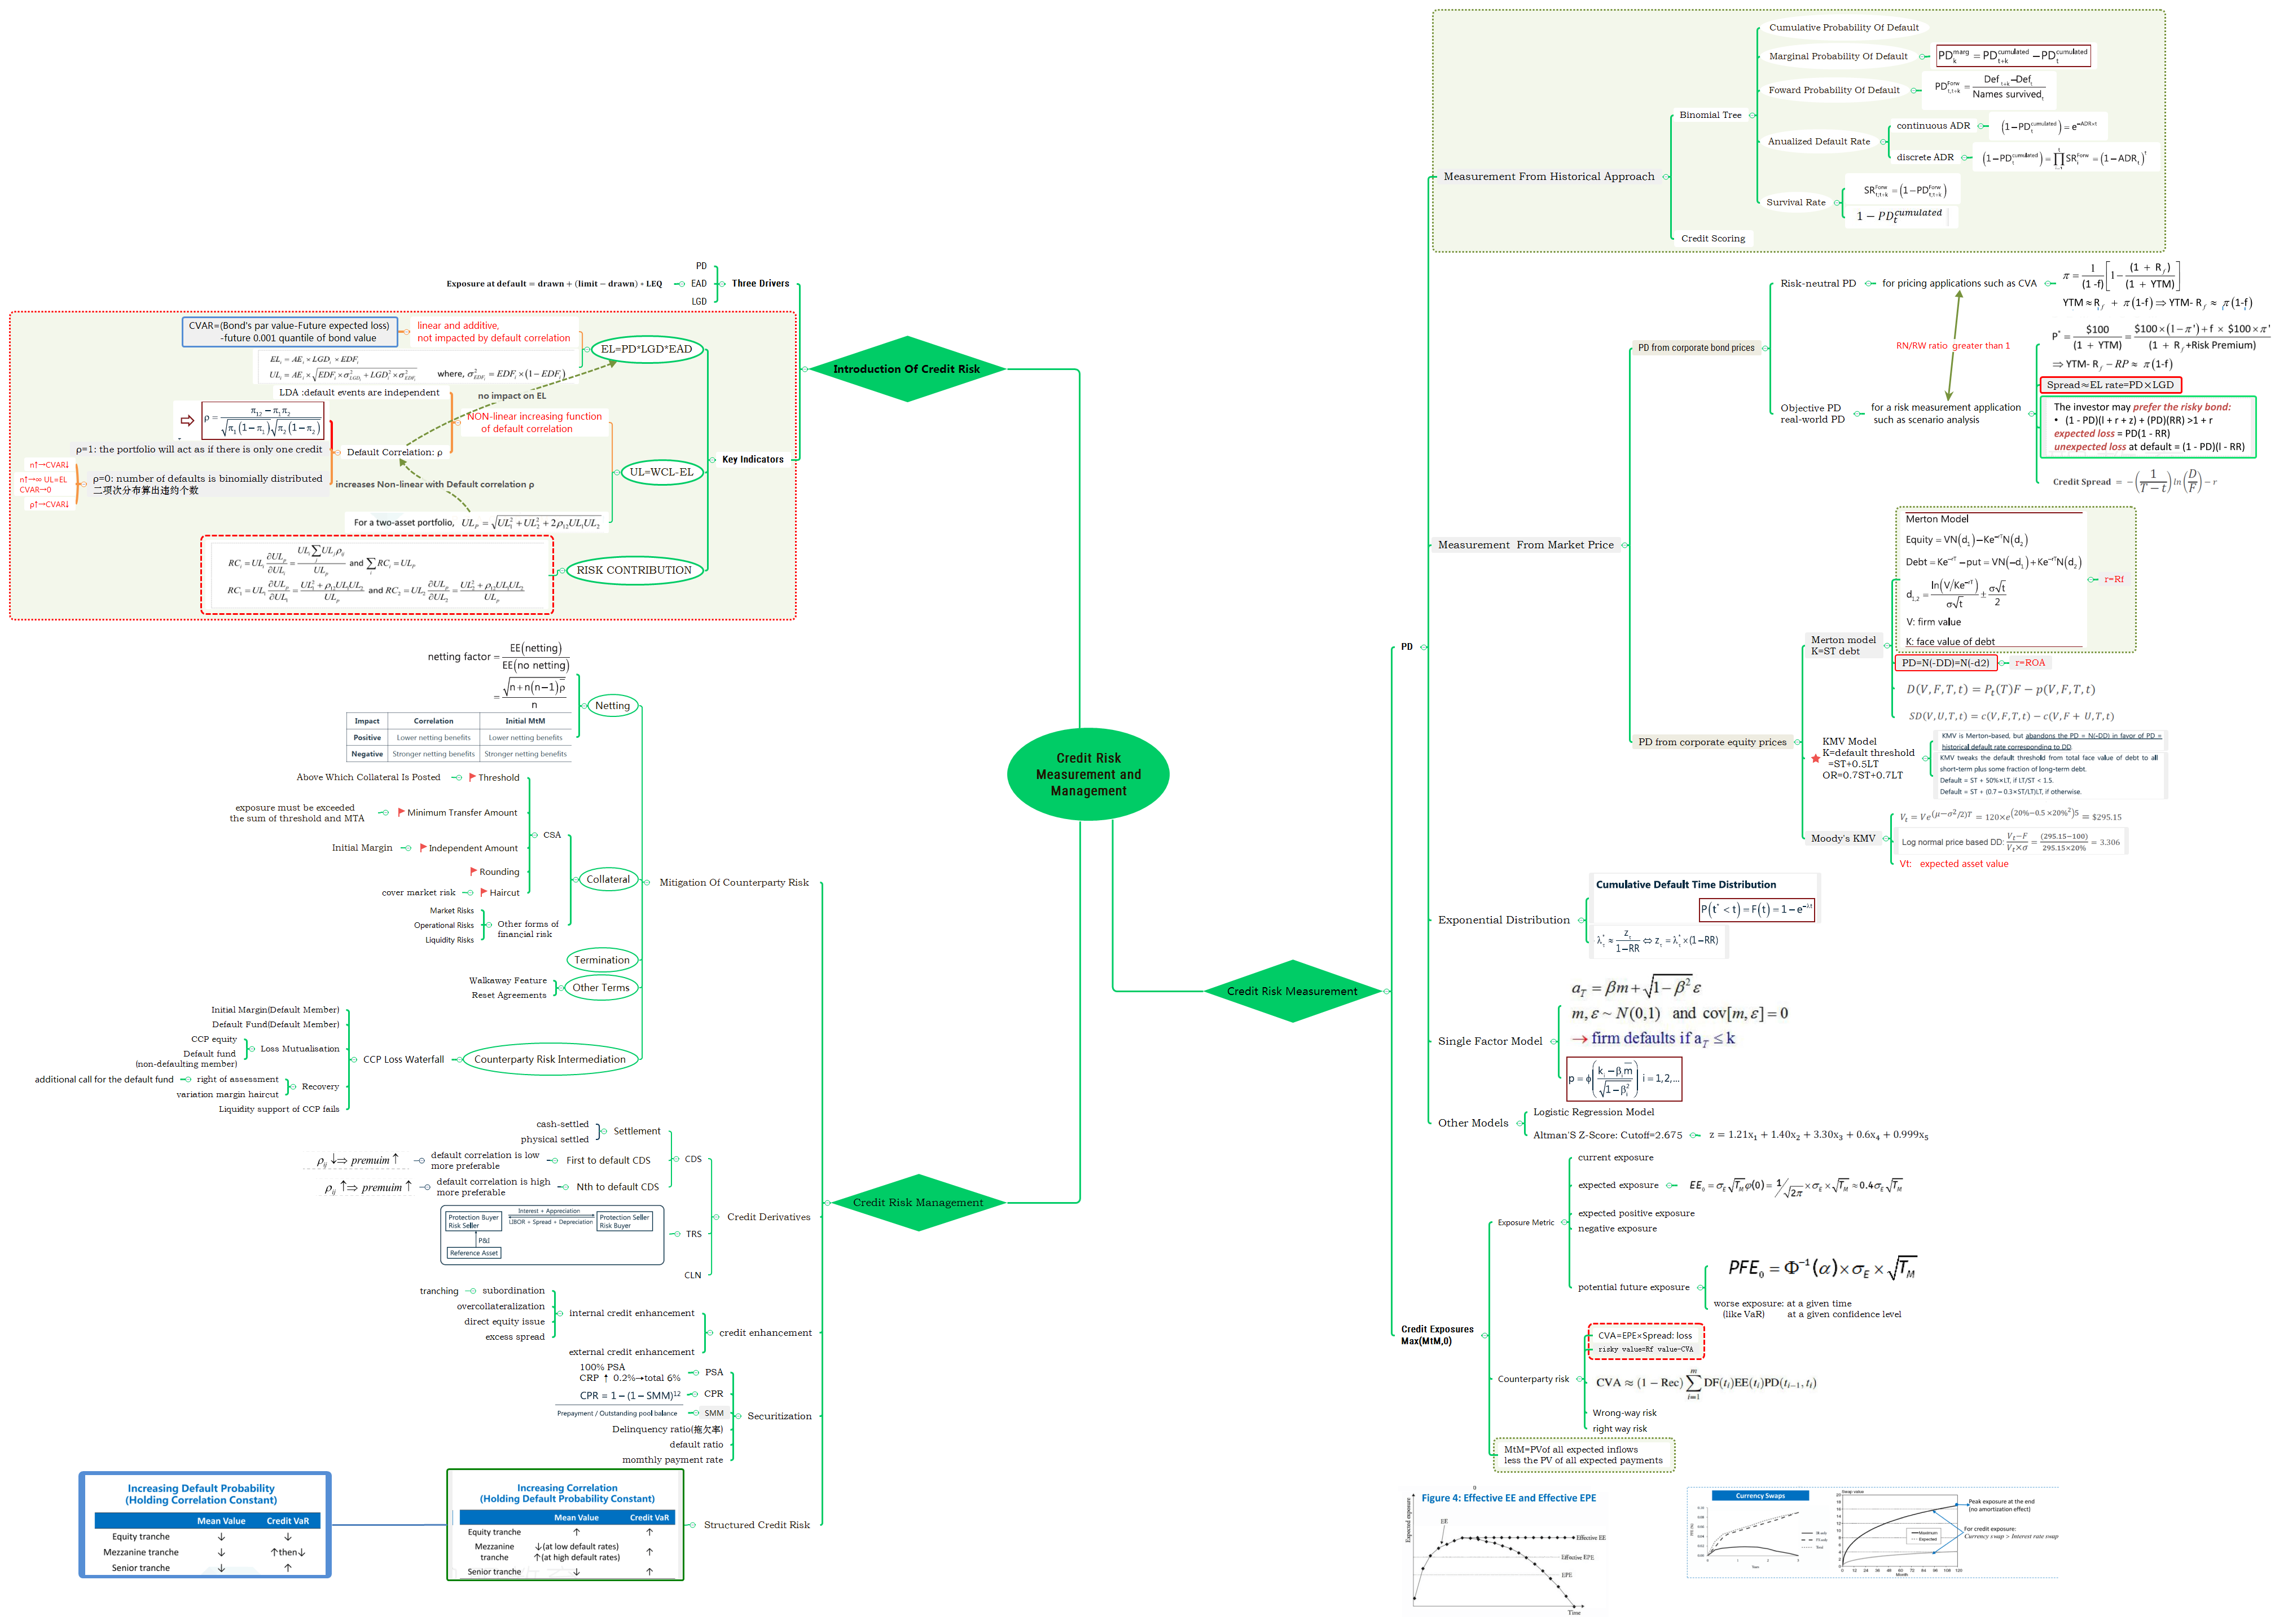The width and height of the screenshot is (2288, 1624).
Task: Click the red flag beside Minimum Transfer Amount
Action: click(x=401, y=812)
